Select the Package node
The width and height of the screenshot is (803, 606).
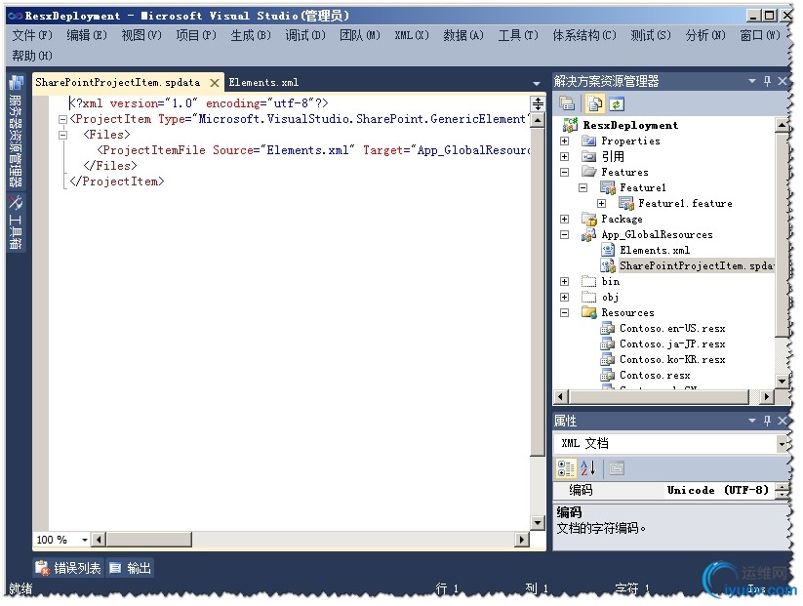[622, 219]
